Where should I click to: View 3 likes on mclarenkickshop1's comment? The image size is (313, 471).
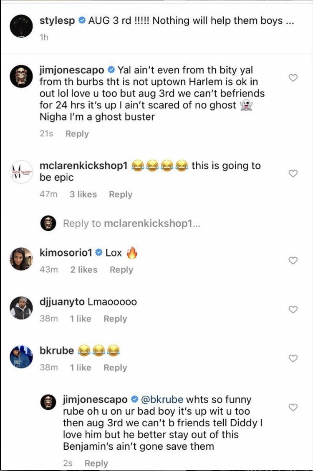[83, 194]
